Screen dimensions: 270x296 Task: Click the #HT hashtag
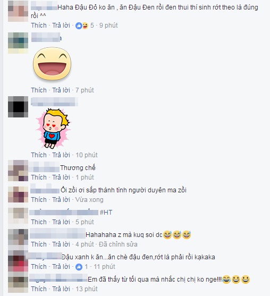(x=106, y=213)
